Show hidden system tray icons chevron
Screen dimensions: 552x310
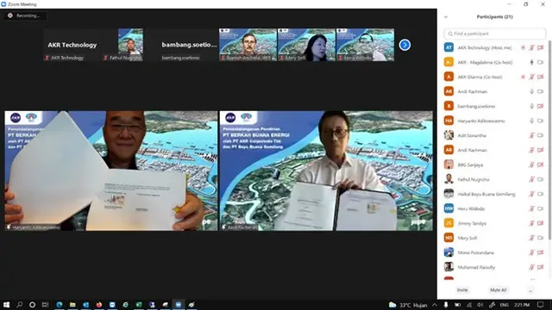435,305
